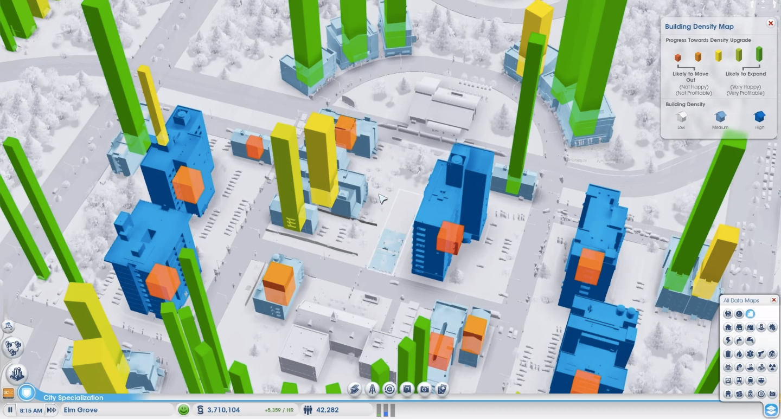Select the Power data map lightning icon
Image resolution: width=781 pixels, height=419 pixels.
point(728,340)
